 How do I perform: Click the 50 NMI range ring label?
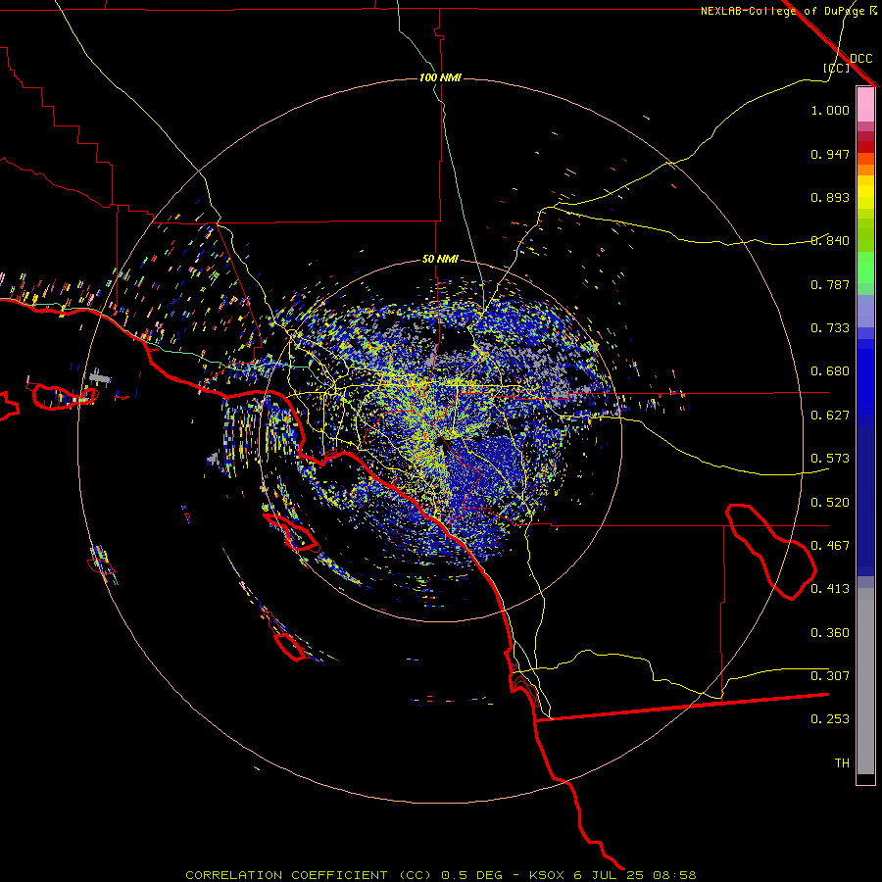(x=440, y=260)
